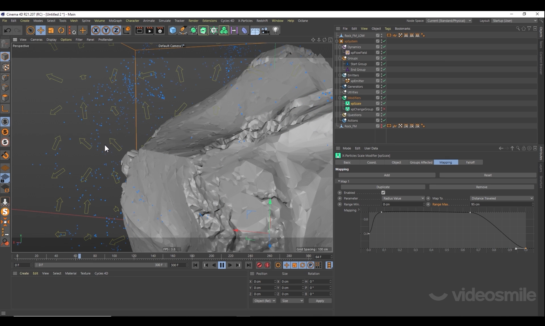Select the Rotate tool icon
The width and height of the screenshot is (545, 326).
[61, 30]
